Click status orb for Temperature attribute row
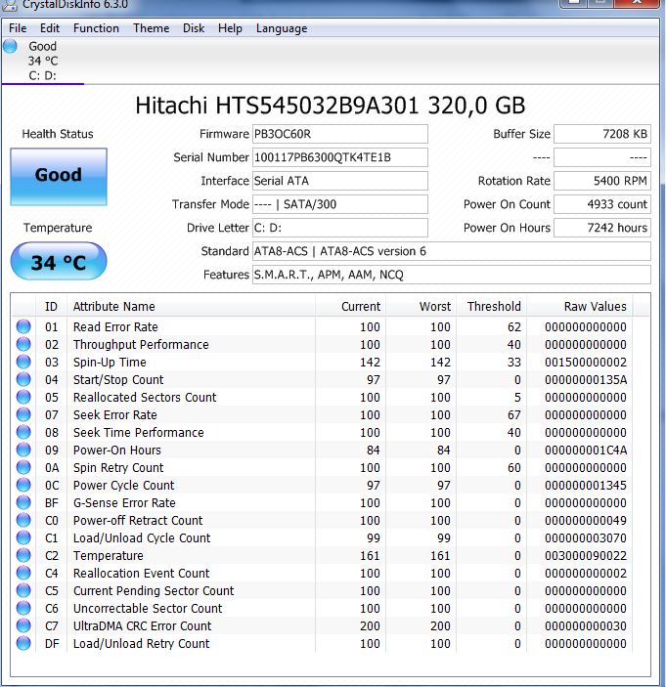The width and height of the screenshot is (666, 687). click(23, 555)
